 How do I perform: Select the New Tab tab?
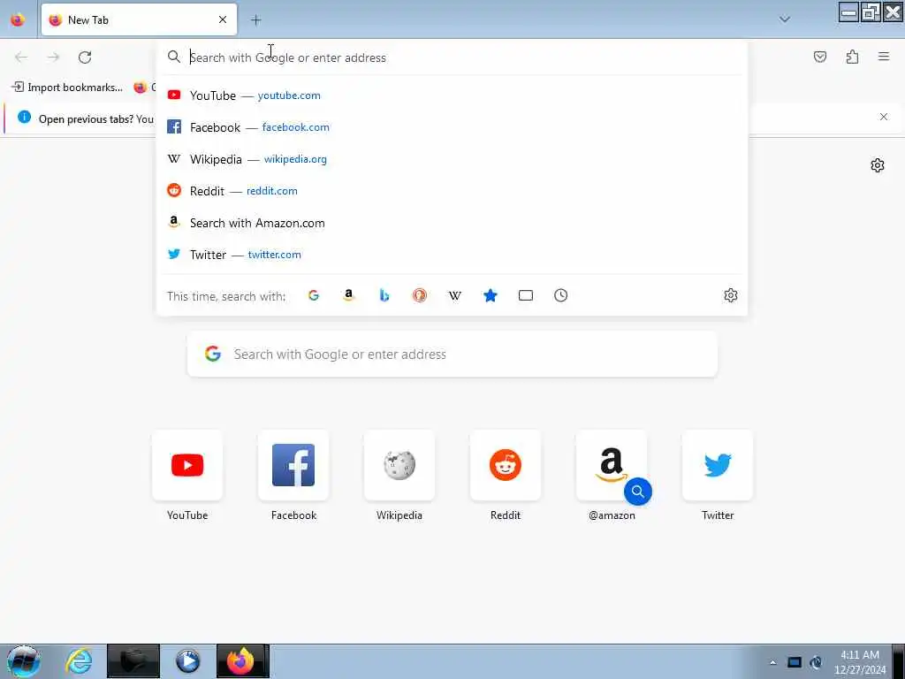139,19
